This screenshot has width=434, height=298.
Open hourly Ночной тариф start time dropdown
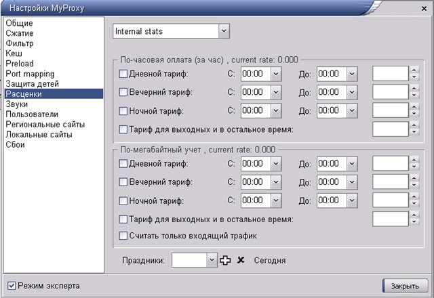point(276,110)
